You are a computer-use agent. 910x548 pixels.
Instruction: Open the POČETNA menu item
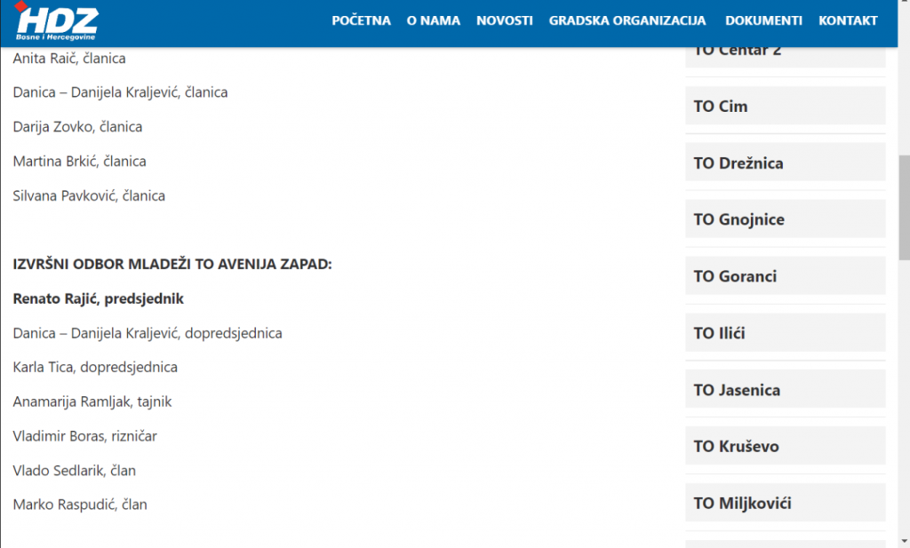click(x=361, y=20)
